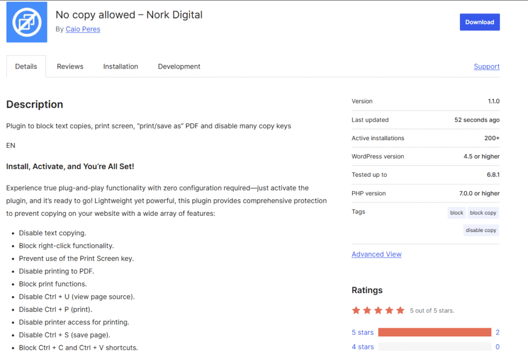Screen dimensions: 528x356
Task: Open the Installation tab
Action: (121, 66)
